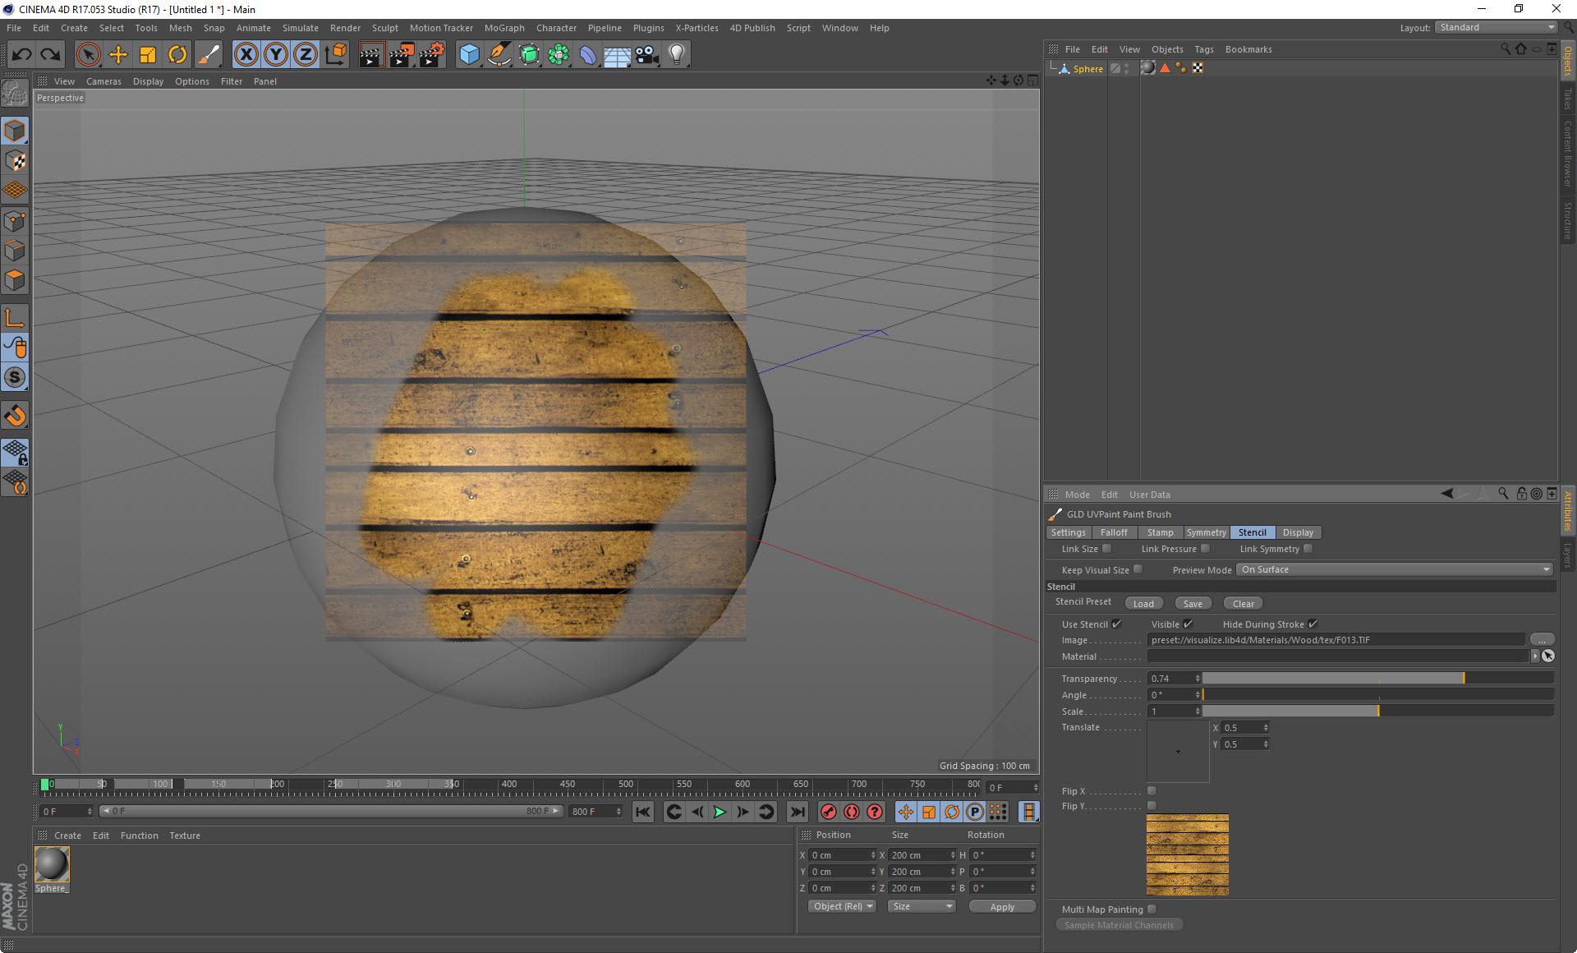Click Render View clapperboard icon
The width and height of the screenshot is (1577, 953).
pos(371,54)
